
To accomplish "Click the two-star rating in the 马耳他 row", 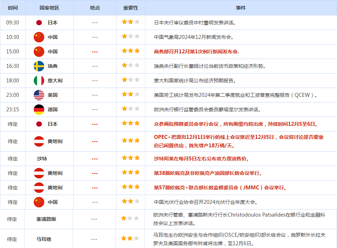I will pyautogui.click(x=130, y=238).
